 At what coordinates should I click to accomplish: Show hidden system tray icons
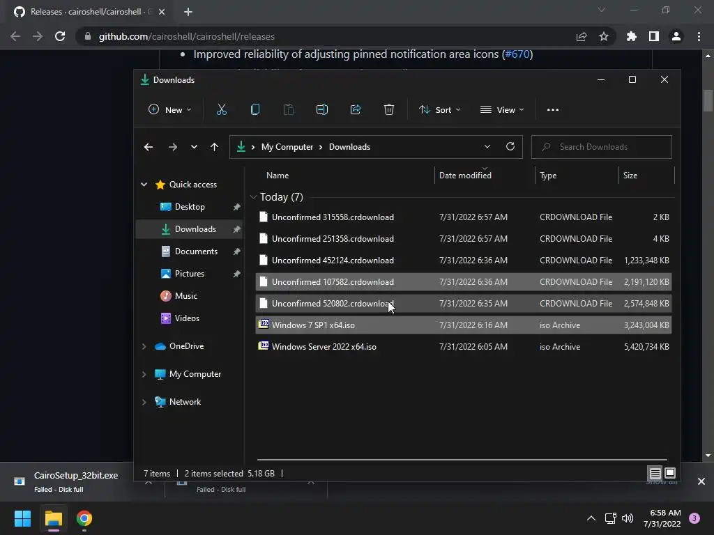[x=591, y=518]
